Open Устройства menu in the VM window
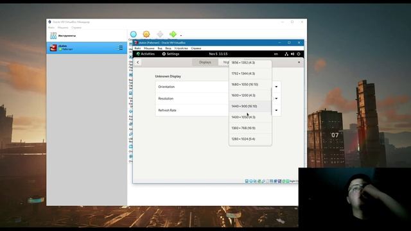 tap(181, 49)
